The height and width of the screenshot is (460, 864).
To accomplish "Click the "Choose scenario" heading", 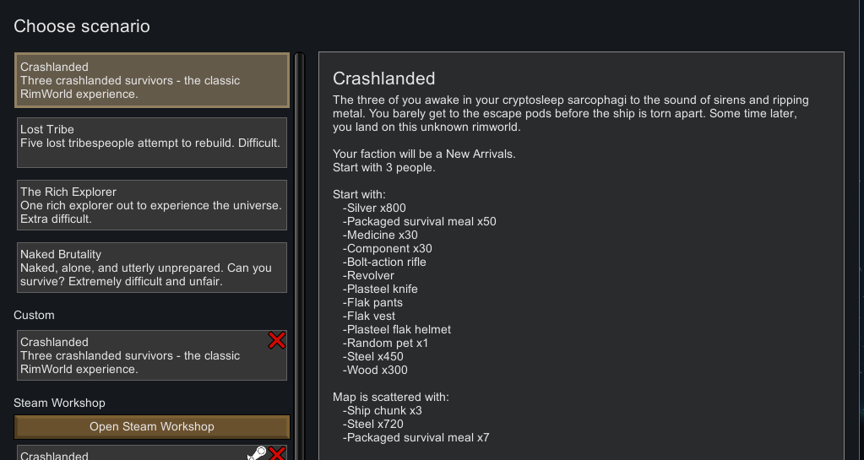I will coord(82,26).
